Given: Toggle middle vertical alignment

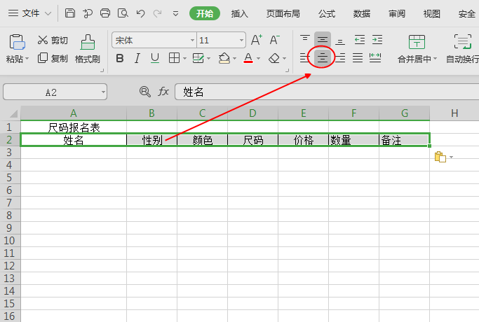Looking at the screenshot, I should tap(323, 39).
